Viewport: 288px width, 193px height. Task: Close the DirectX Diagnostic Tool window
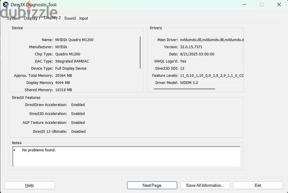[279, 5]
